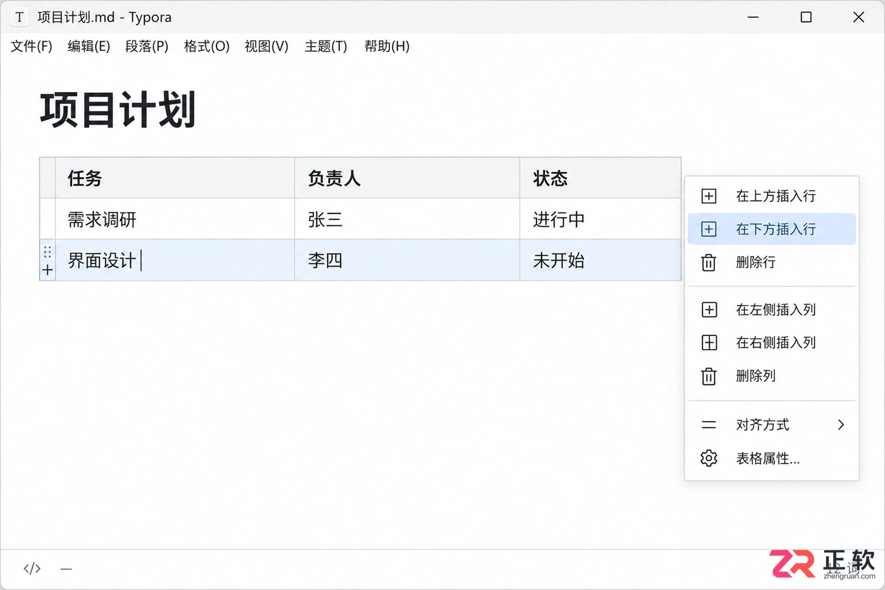
Task: Click the 未开始 table cell
Action: pyautogui.click(x=600, y=260)
